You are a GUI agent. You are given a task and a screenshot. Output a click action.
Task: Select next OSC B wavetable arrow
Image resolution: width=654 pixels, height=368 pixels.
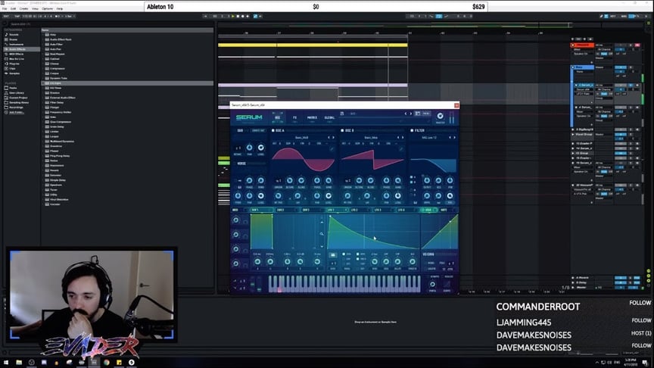(x=403, y=137)
